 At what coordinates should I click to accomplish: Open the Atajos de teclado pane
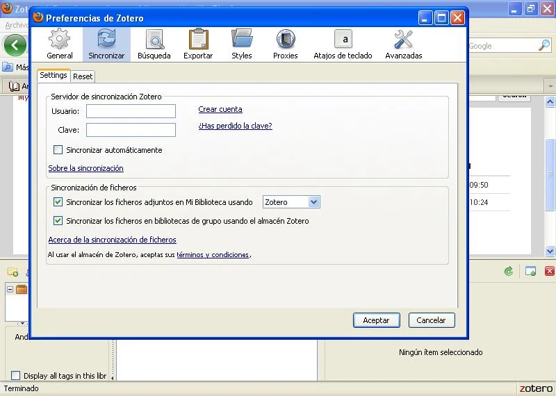click(343, 44)
